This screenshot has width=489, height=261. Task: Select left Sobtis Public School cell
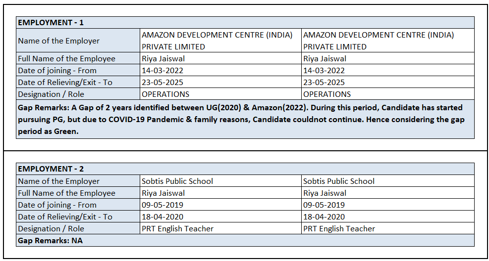click(177, 181)
